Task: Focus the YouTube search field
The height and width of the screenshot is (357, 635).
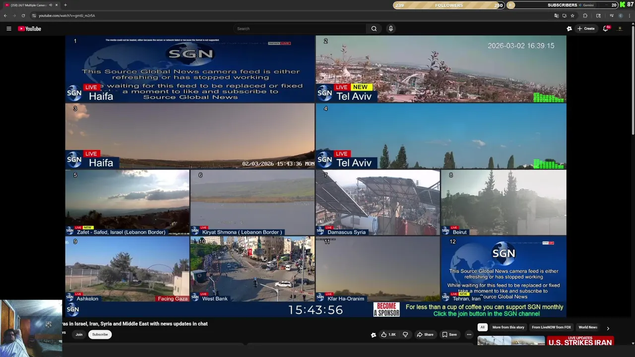Action: tap(300, 29)
